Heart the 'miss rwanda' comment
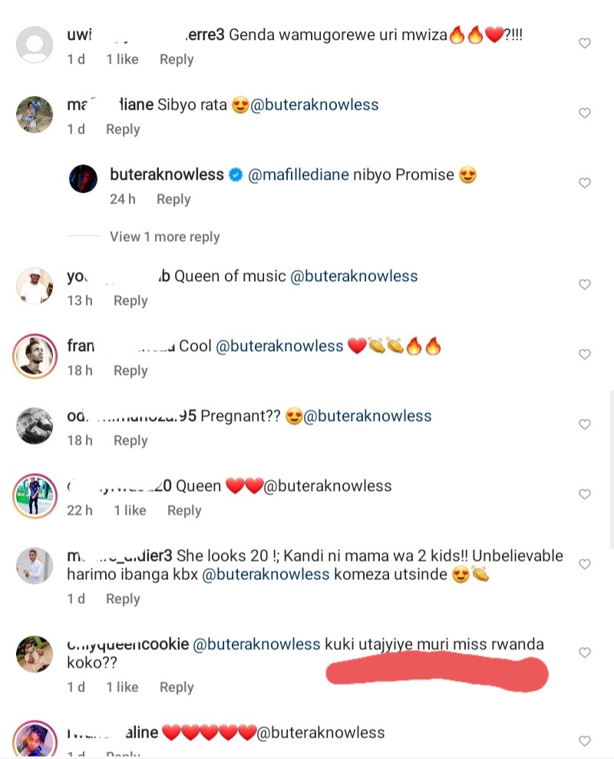This screenshot has width=614, height=759. (x=585, y=652)
